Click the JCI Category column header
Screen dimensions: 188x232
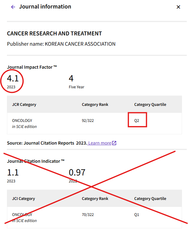click(24, 199)
